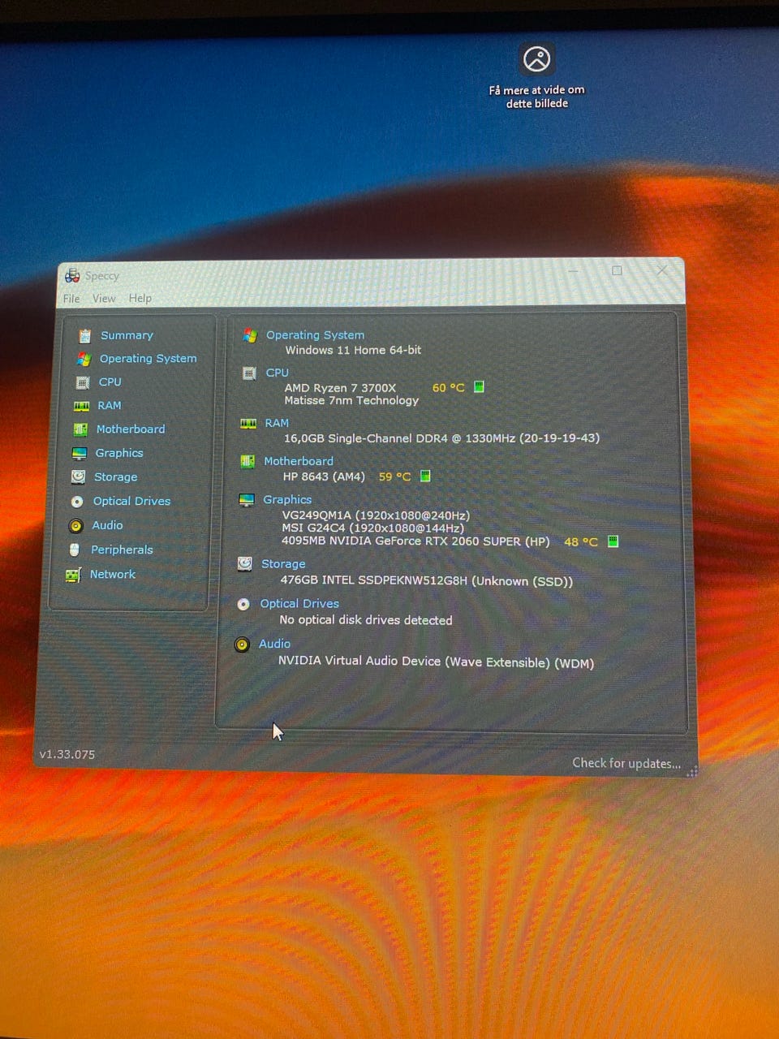This screenshot has width=779, height=1039.
Task: Click the 'HP 8643 (AM4)' text
Action: click(324, 477)
